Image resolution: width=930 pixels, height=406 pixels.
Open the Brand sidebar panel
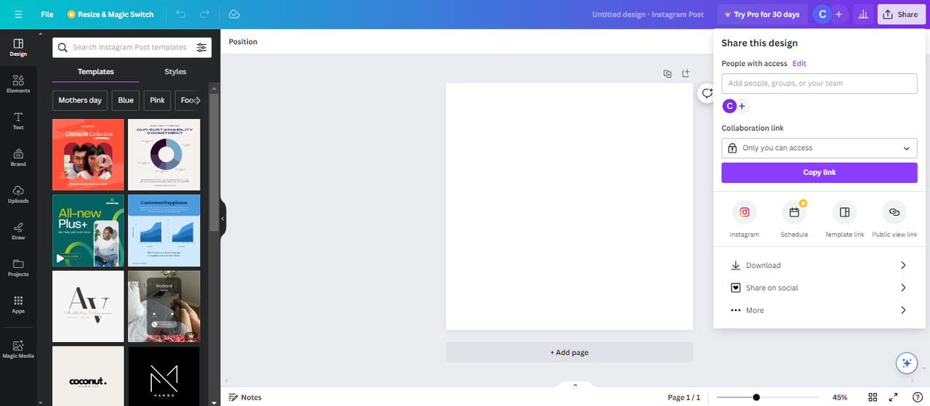(x=18, y=158)
